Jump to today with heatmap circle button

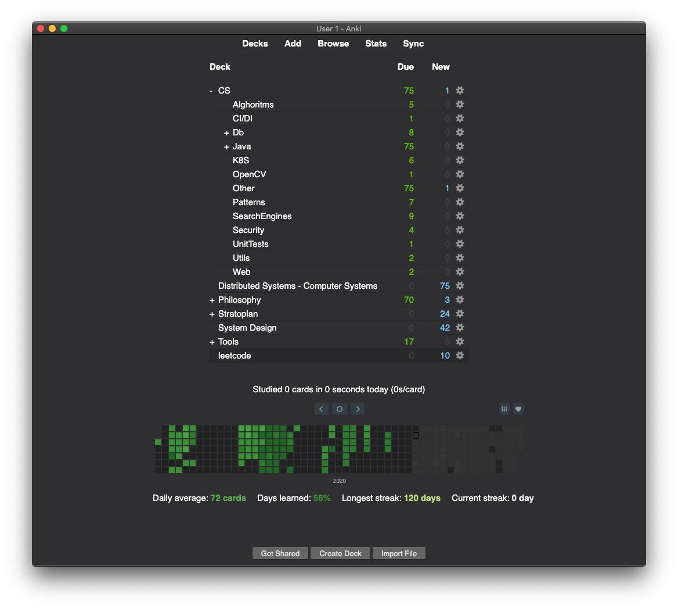(x=340, y=409)
